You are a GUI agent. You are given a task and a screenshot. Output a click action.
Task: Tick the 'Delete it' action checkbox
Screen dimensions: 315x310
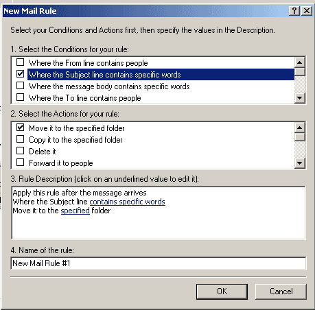pos(21,151)
